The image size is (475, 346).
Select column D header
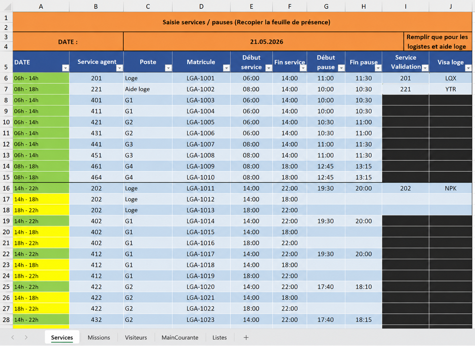(201, 6)
